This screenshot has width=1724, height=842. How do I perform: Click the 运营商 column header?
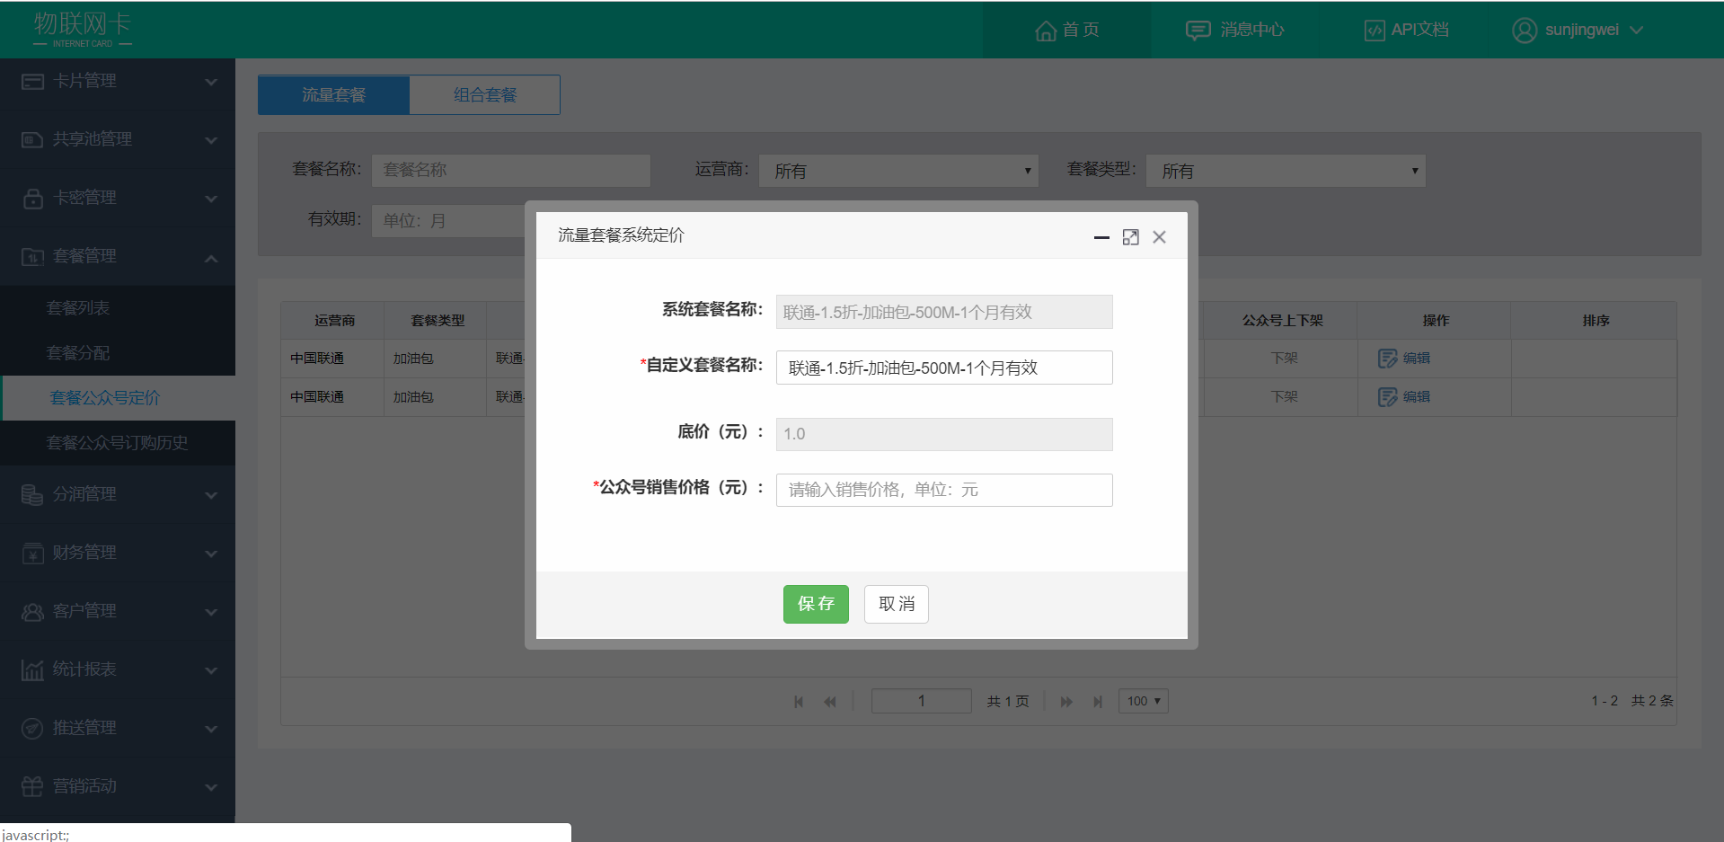(334, 321)
